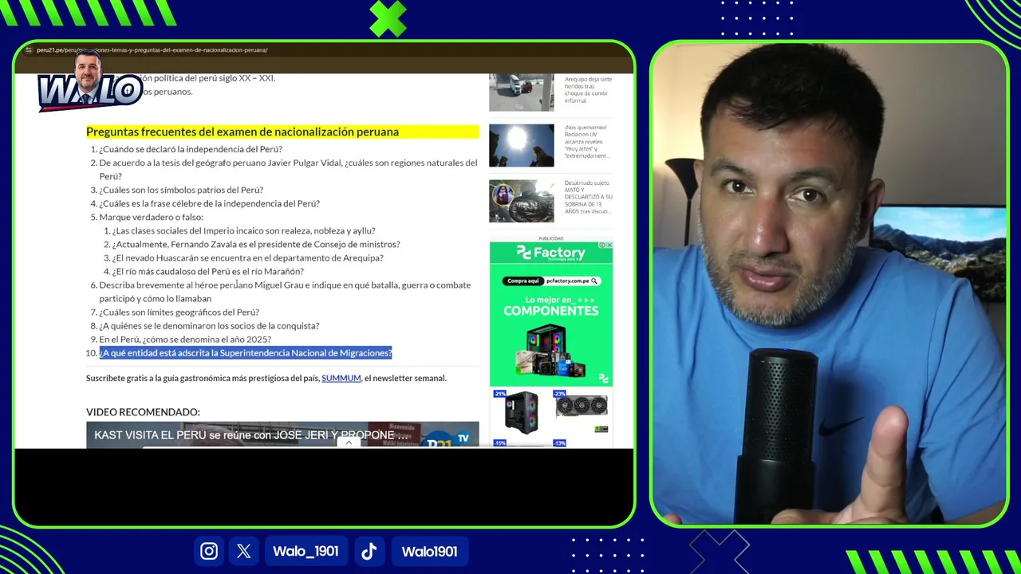Click the X (Twitter) icon
Image resolution: width=1021 pixels, height=574 pixels.
coord(244,551)
